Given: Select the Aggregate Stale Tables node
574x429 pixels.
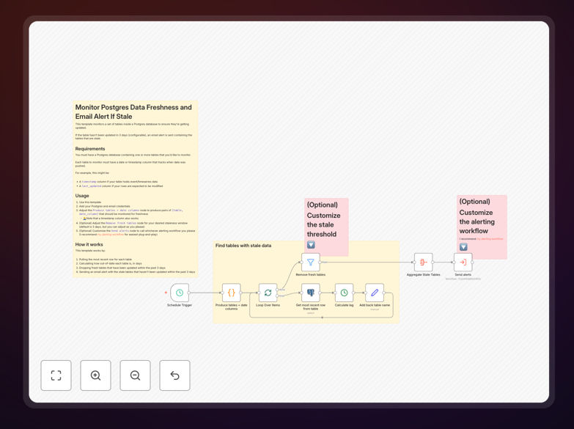Looking at the screenshot, I should coord(424,262).
